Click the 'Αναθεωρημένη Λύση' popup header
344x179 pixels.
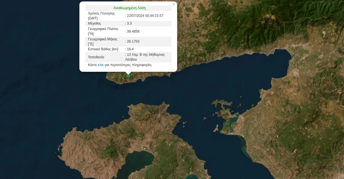pos(129,8)
